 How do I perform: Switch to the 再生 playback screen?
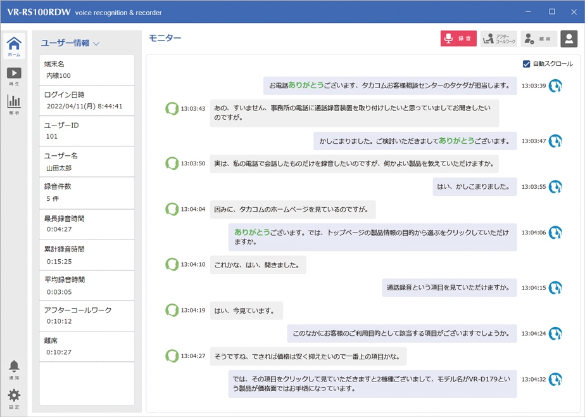(x=13, y=72)
